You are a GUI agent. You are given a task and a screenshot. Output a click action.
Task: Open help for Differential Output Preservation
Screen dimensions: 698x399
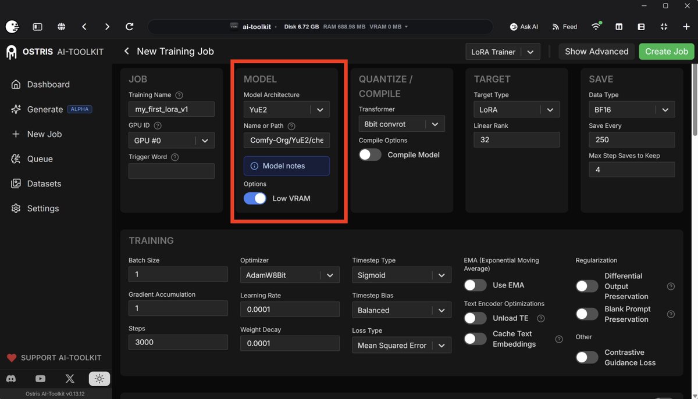[x=671, y=286]
